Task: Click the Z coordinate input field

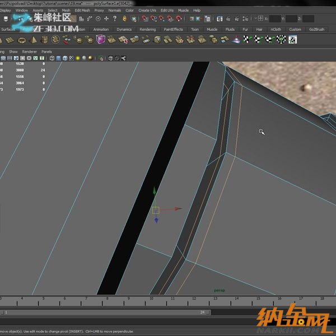Action: tap(308, 19)
